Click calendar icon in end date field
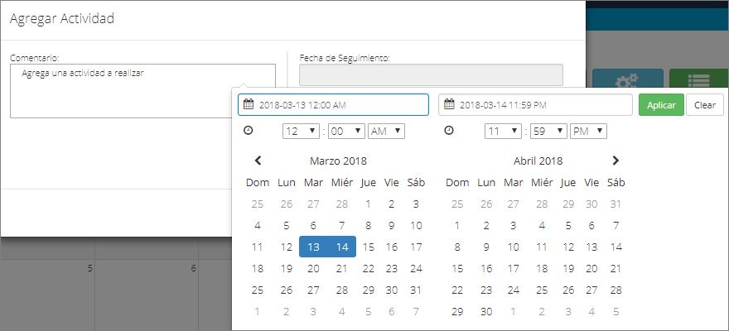Image resolution: width=729 pixels, height=331 pixels. (x=449, y=104)
